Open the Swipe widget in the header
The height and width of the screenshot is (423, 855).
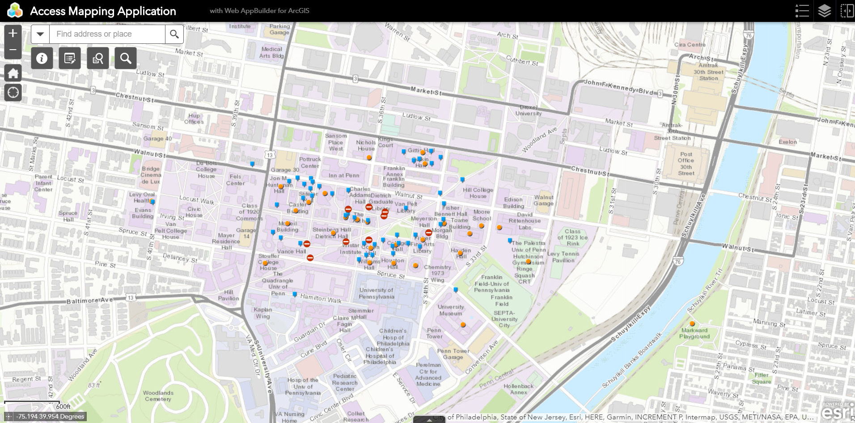point(847,11)
